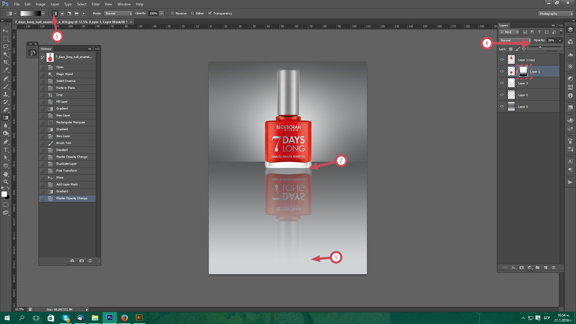Image resolution: width=576 pixels, height=324 pixels.
Task: Hide Layer 3 visibility eye
Action: point(502,83)
